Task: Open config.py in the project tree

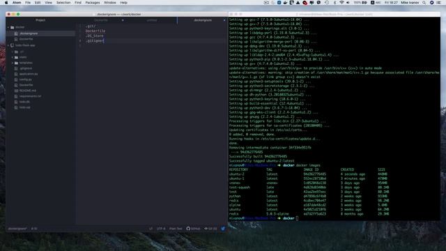Action: click(26, 79)
